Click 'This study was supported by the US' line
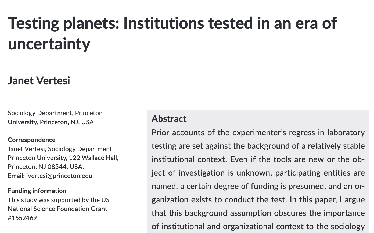The width and height of the screenshot is (374, 233). pos(59,200)
